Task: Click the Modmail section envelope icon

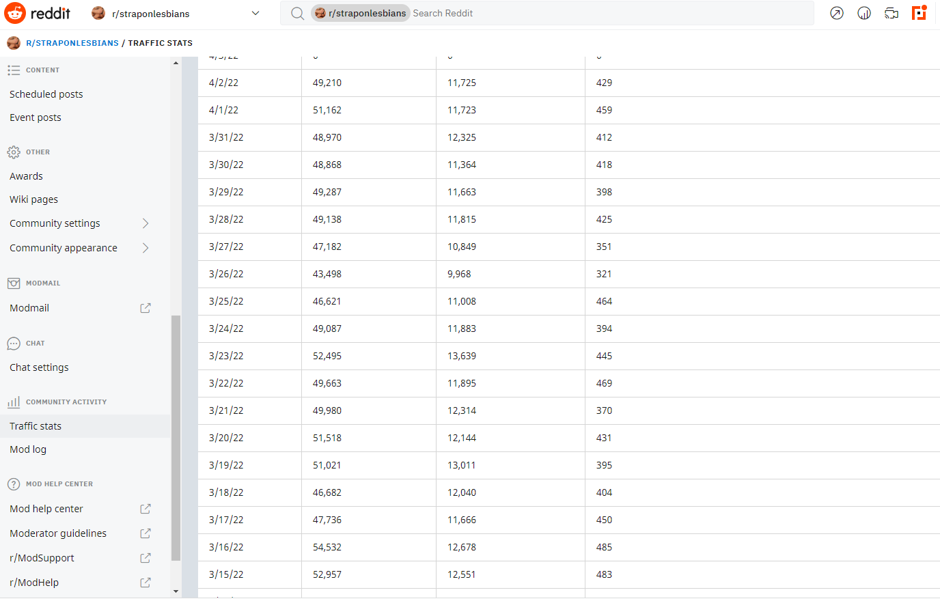Action: [x=14, y=283]
